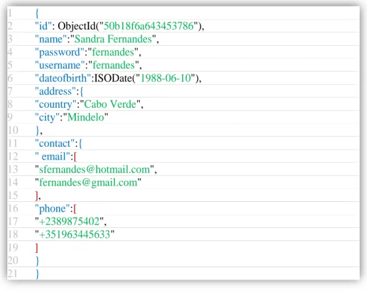This screenshot has height=292, width=367.
Task: Select the value Sandra Fernandes
Action: (113, 39)
